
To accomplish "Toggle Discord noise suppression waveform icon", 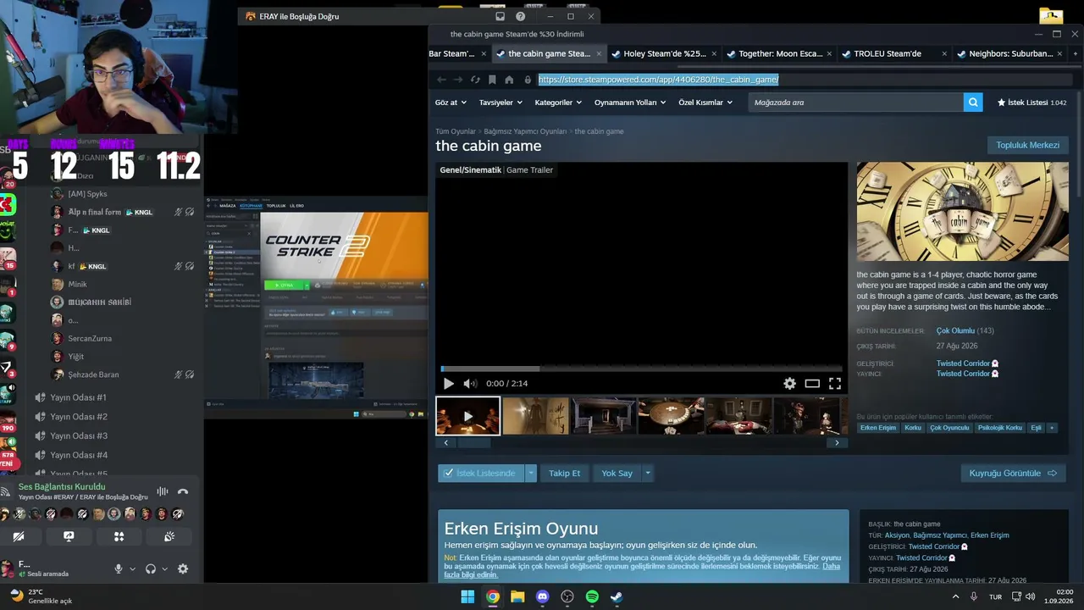I will click(x=162, y=491).
